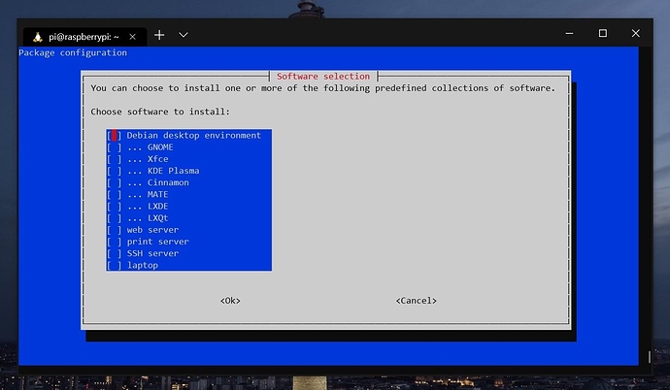Click the 'Choose software to install:' label
The height and width of the screenshot is (390, 670).
tap(160, 112)
